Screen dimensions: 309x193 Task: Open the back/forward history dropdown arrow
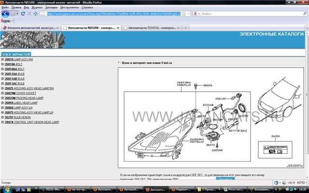coord(17,14)
